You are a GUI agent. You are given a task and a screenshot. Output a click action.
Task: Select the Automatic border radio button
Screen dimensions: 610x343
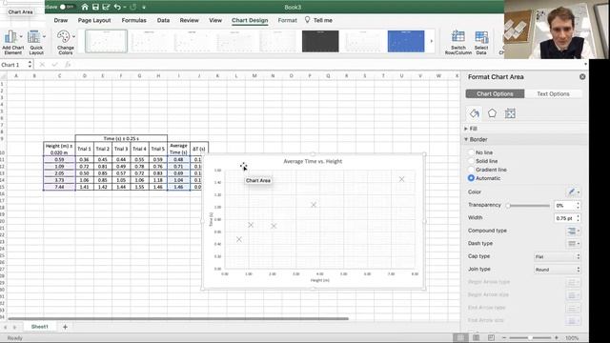click(471, 178)
